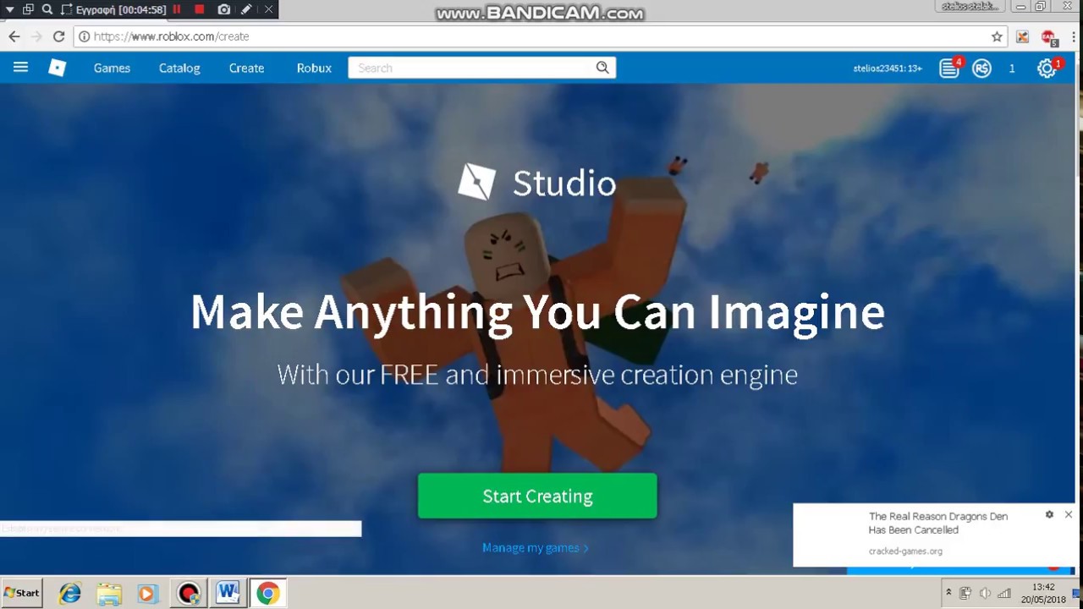Screen dimensions: 1083x609
Task: Dismiss the cracked-games.org notification
Action: click(1068, 514)
